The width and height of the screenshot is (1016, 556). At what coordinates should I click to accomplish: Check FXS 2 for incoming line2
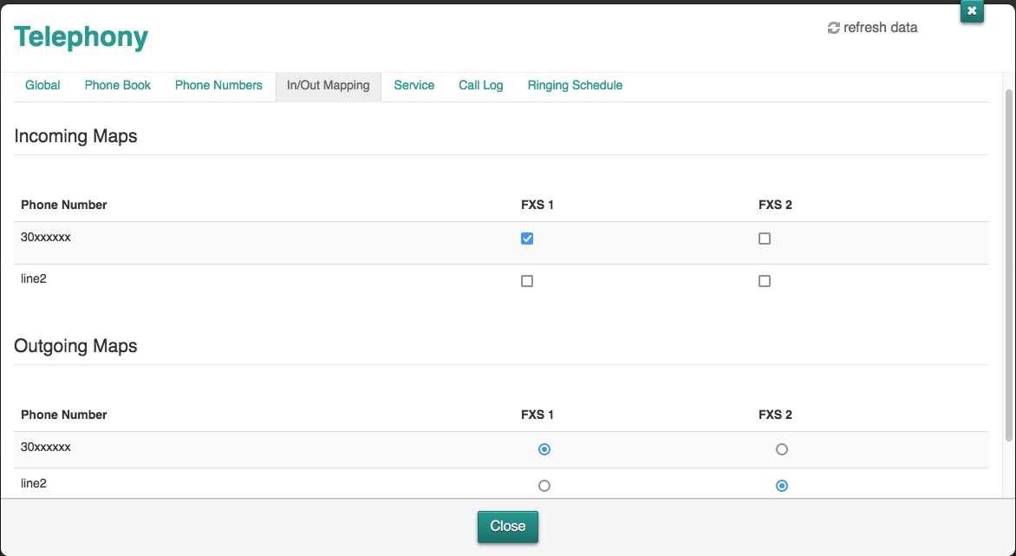[765, 281]
